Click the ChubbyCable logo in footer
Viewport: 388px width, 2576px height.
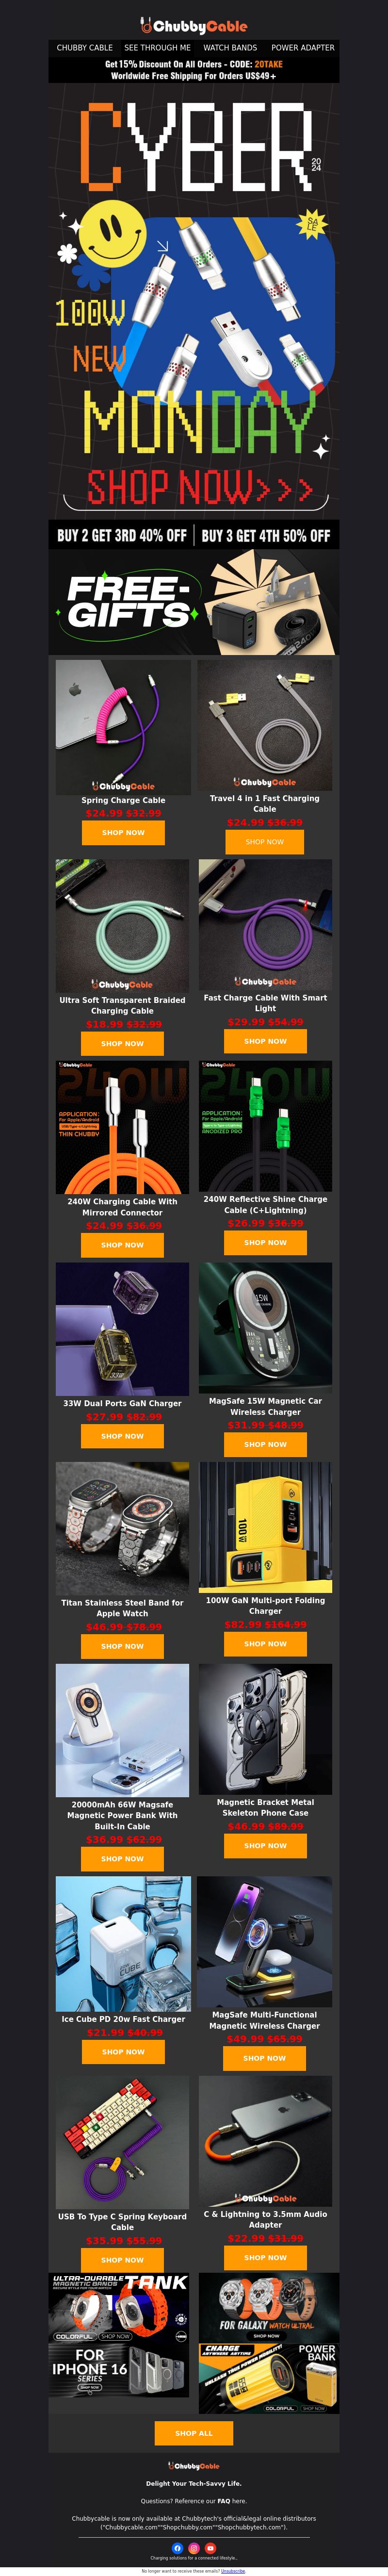pos(194,2465)
